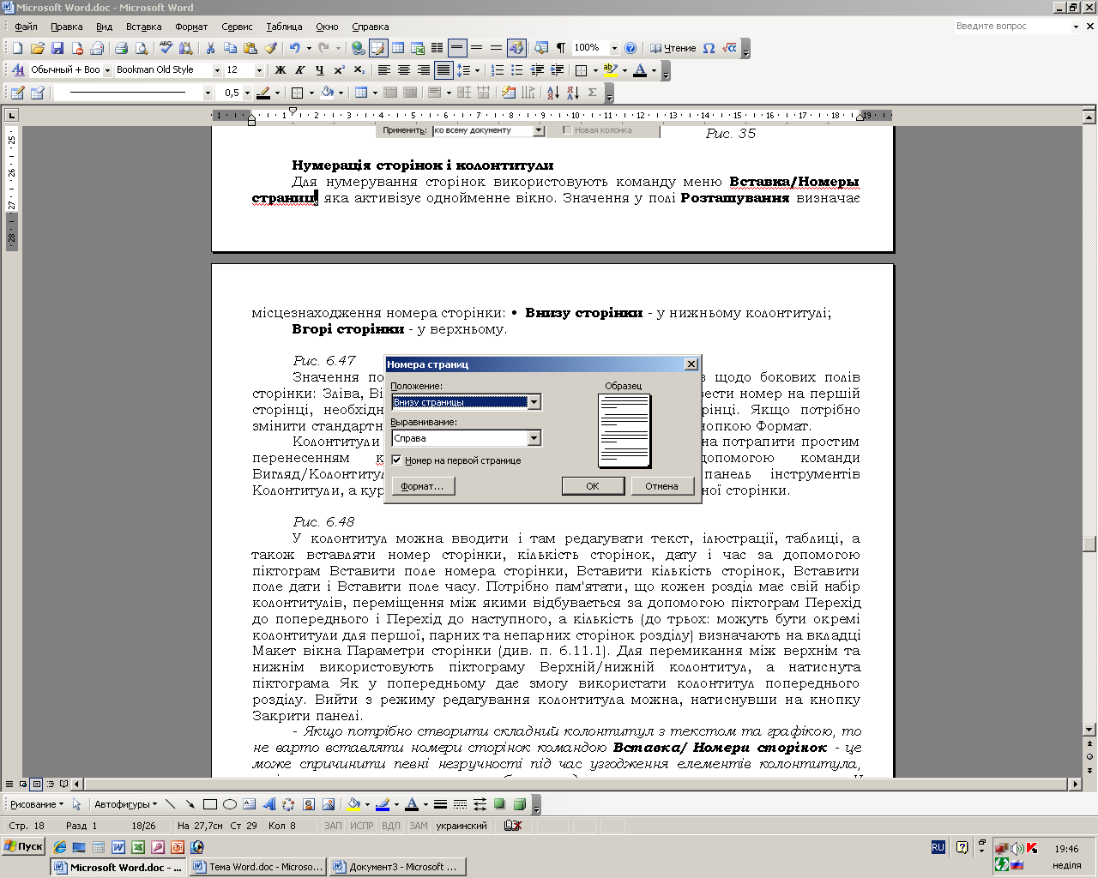1098x878 pixels.
Task: Open the Файл menu
Action: (26, 27)
